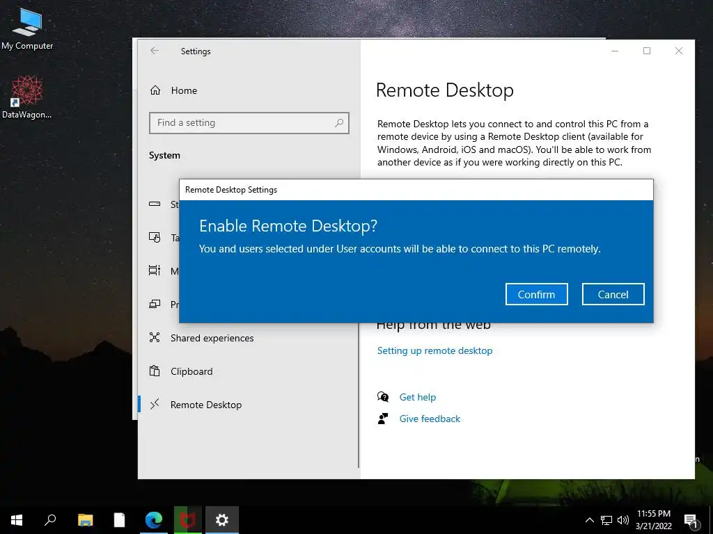Click the Get help chat icon
Image resolution: width=713 pixels, height=534 pixels.
pyautogui.click(x=383, y=397)
